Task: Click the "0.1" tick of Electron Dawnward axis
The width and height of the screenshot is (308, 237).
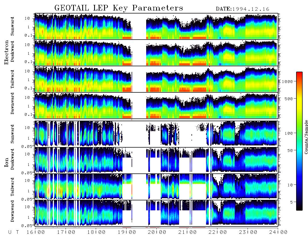Action: tap(29, 114)
